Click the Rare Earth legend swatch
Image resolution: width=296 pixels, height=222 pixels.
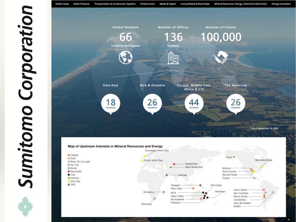click(x=69, y=171)
